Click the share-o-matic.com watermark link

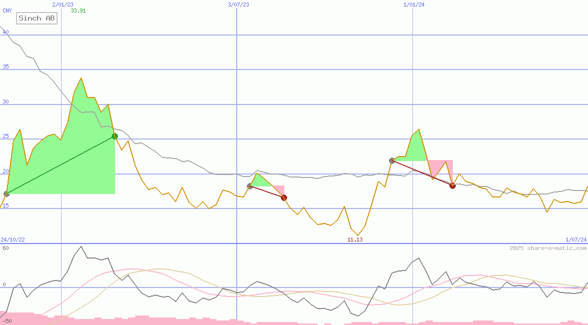[x=548, y=248]
